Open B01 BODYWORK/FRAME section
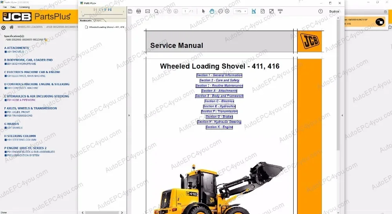Image resolution: width=392 pixels, height=214 pixels. (x=20, y=64)
